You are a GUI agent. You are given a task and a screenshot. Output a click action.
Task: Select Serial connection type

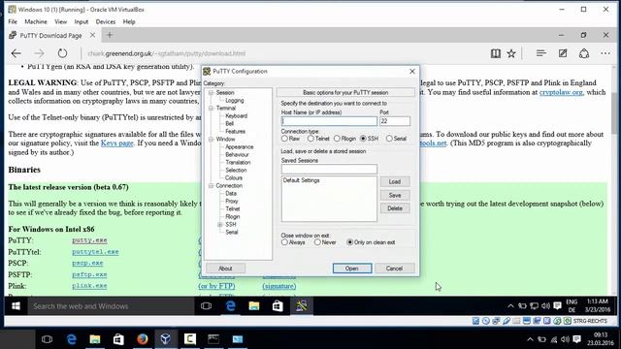click(389, 139)
